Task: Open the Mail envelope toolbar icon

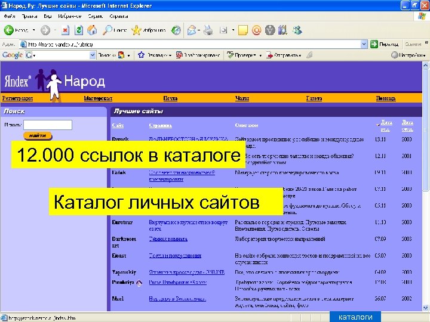Action: (192, 30)
